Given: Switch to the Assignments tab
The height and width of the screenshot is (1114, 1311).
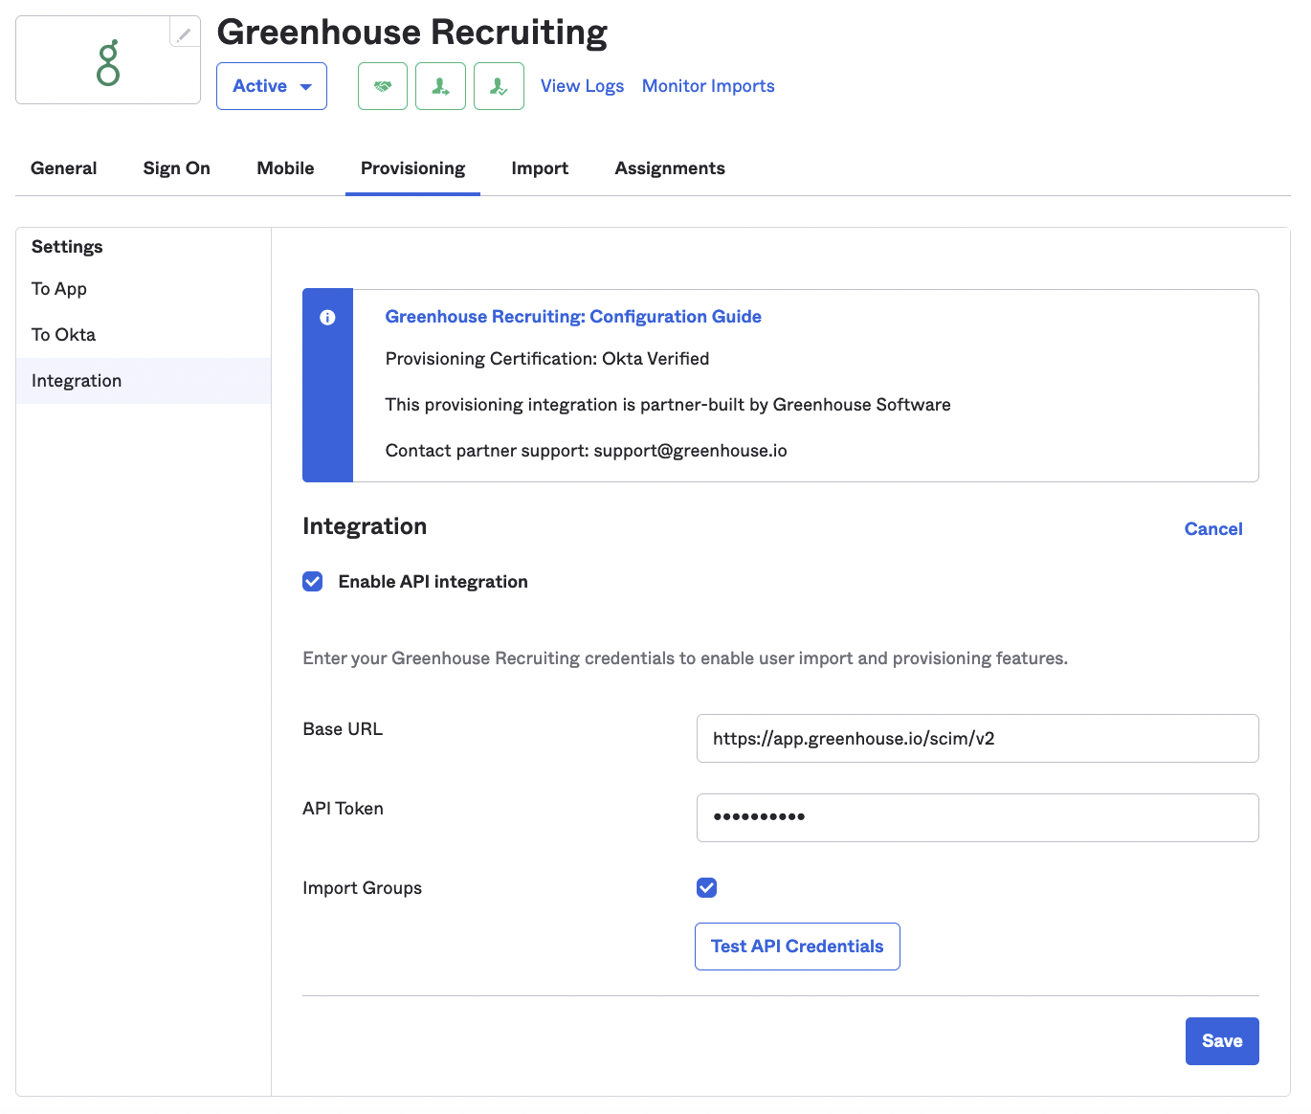Looking at the screenshot, I should coord(670,168).
